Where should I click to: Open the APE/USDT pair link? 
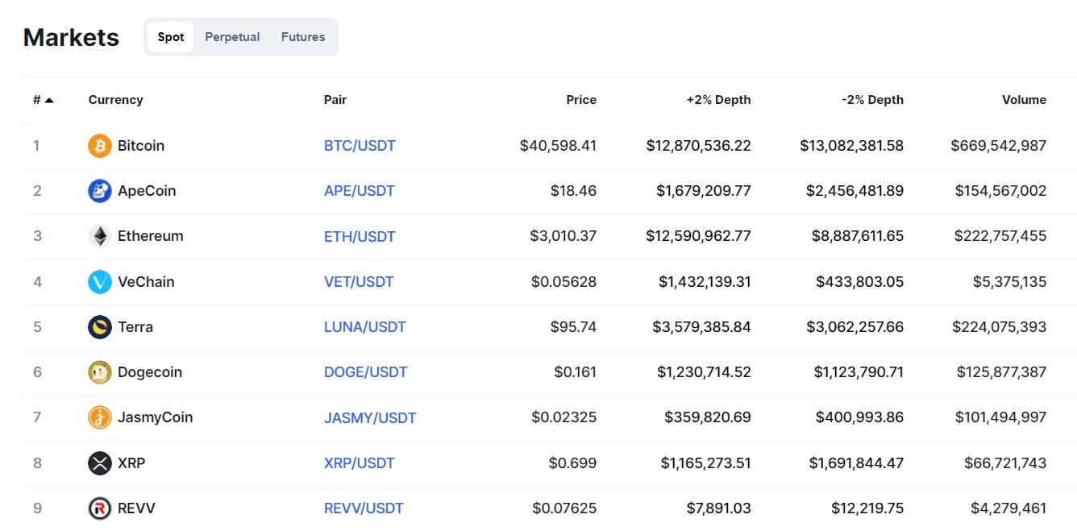(360, 191)
